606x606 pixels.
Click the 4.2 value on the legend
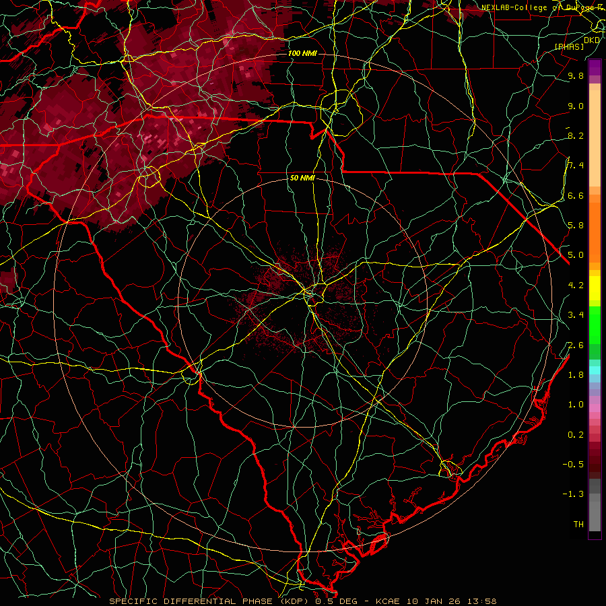coord(576,285)
